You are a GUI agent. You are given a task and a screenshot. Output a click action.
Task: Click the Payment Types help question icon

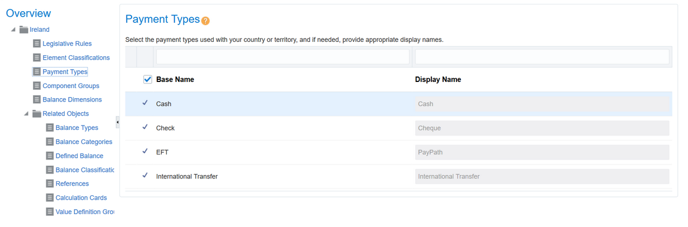[205, 21]
